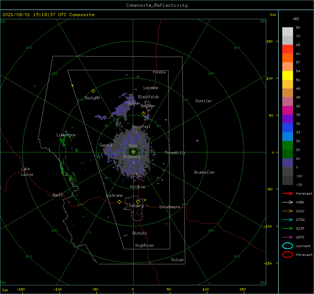Click the Banff label
Viewport: 314px width, 294px height.
pyautogui.click(x=58, y=195)
